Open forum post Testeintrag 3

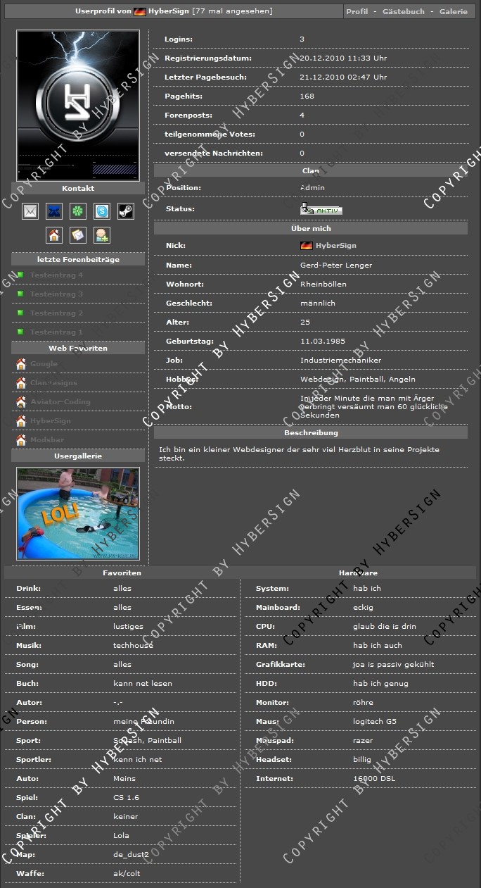pos(56,294)
